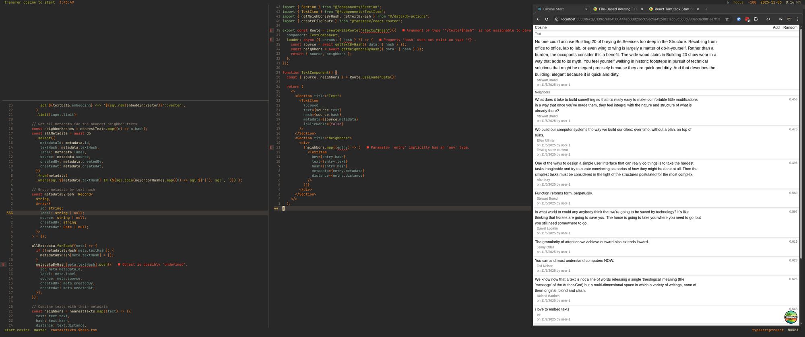Click the 8:16 PM clock in top bar
Image resolution: width=805 pixels, height=337 pixels.
793,2
